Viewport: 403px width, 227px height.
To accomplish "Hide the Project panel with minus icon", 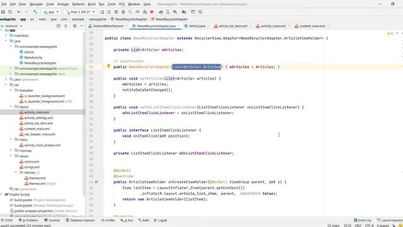I will coord(81,26).
